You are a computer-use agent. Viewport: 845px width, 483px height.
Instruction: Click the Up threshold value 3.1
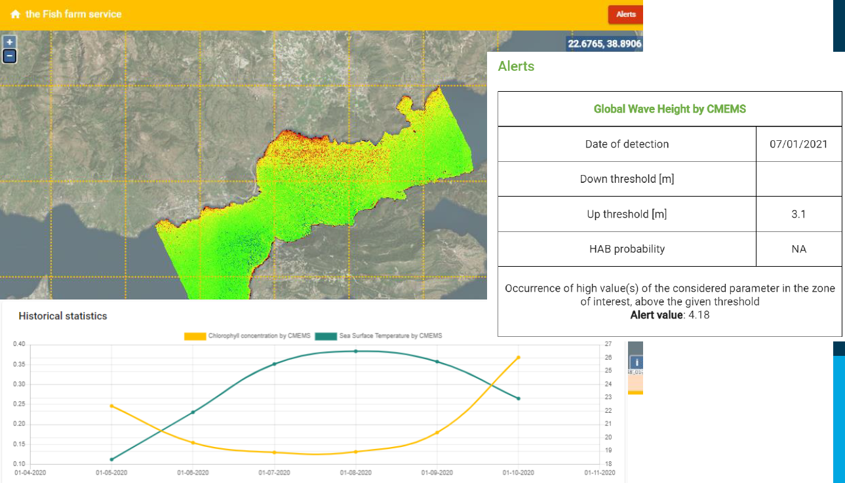pos(798,214)
